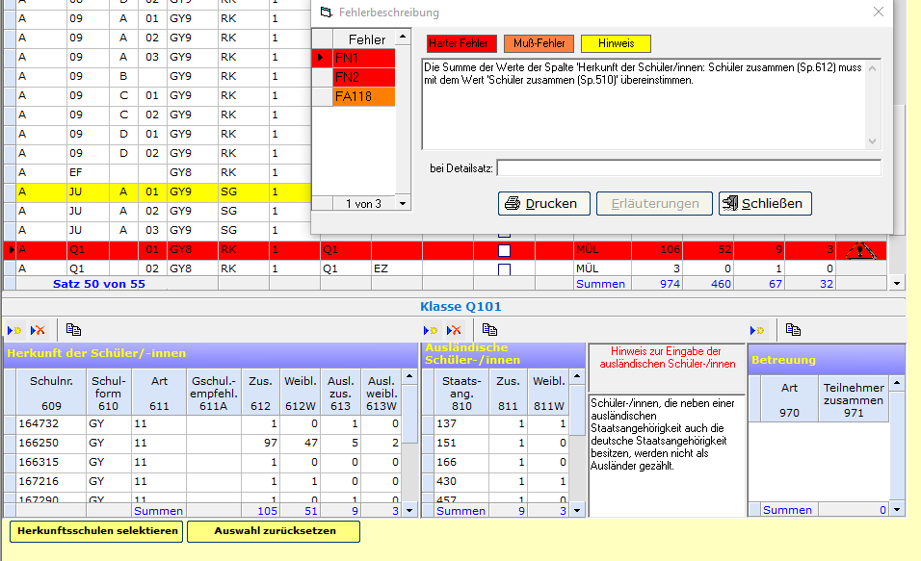921x561 pixels.
Task: Click copy icon in Herkunft toolbar
Action: pyautogui.click(x=73, y=330)
